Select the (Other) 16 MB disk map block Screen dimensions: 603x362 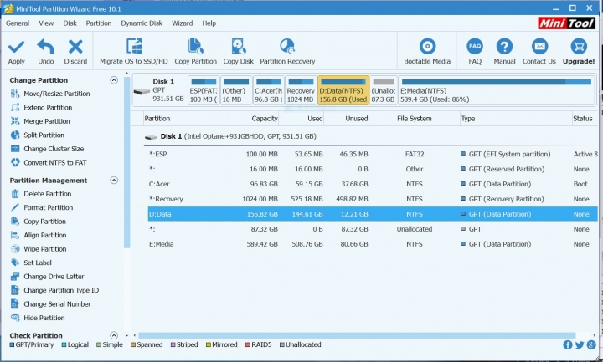[x=236, y=90]
